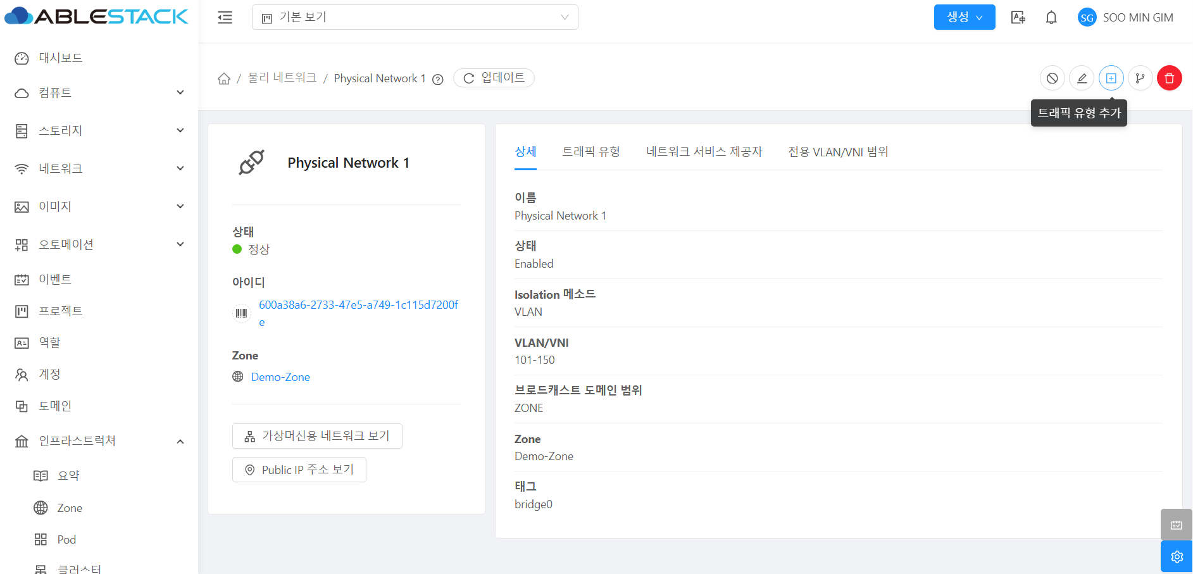Switch to the 트래픽 유형 tab

click(590, 152)
